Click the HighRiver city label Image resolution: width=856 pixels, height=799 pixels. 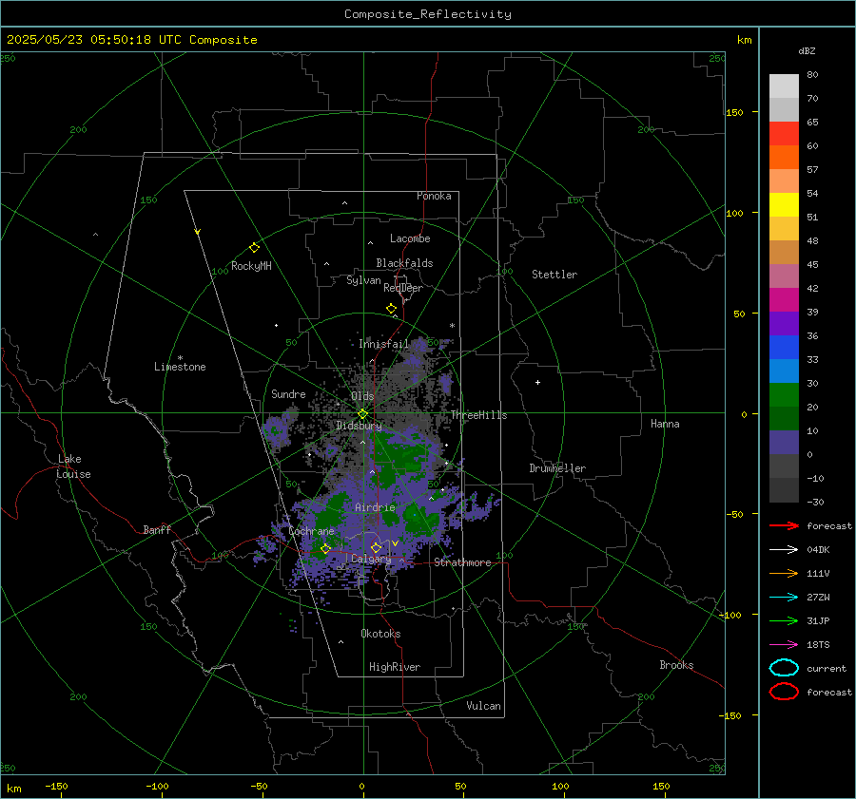tap(395, 667)
